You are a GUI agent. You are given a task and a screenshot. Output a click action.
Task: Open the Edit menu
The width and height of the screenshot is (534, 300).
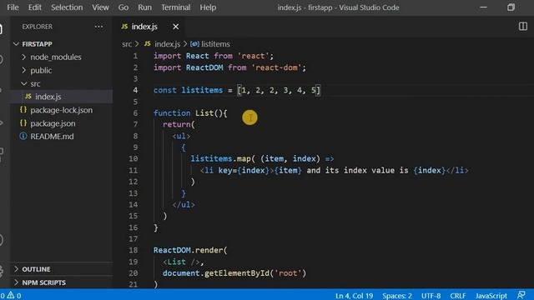pos(34,7)
